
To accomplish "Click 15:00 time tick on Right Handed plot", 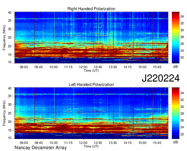I will click(x=142, y=67).
